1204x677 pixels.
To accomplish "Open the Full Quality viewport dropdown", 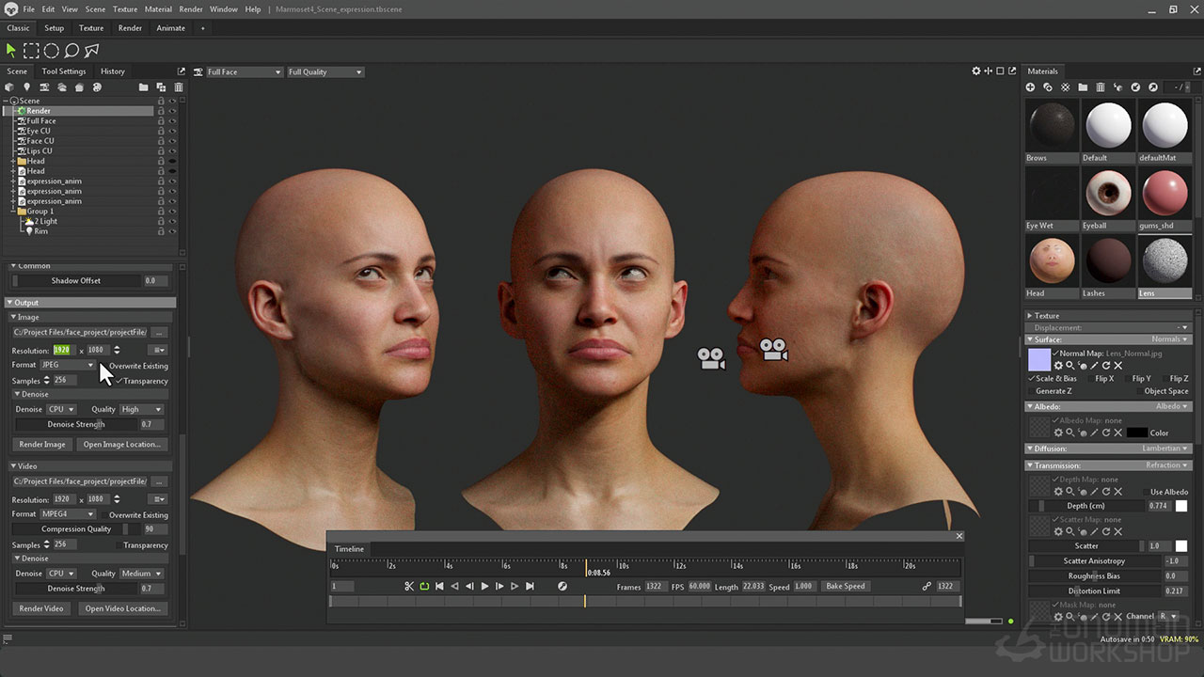I will (325, 72).
